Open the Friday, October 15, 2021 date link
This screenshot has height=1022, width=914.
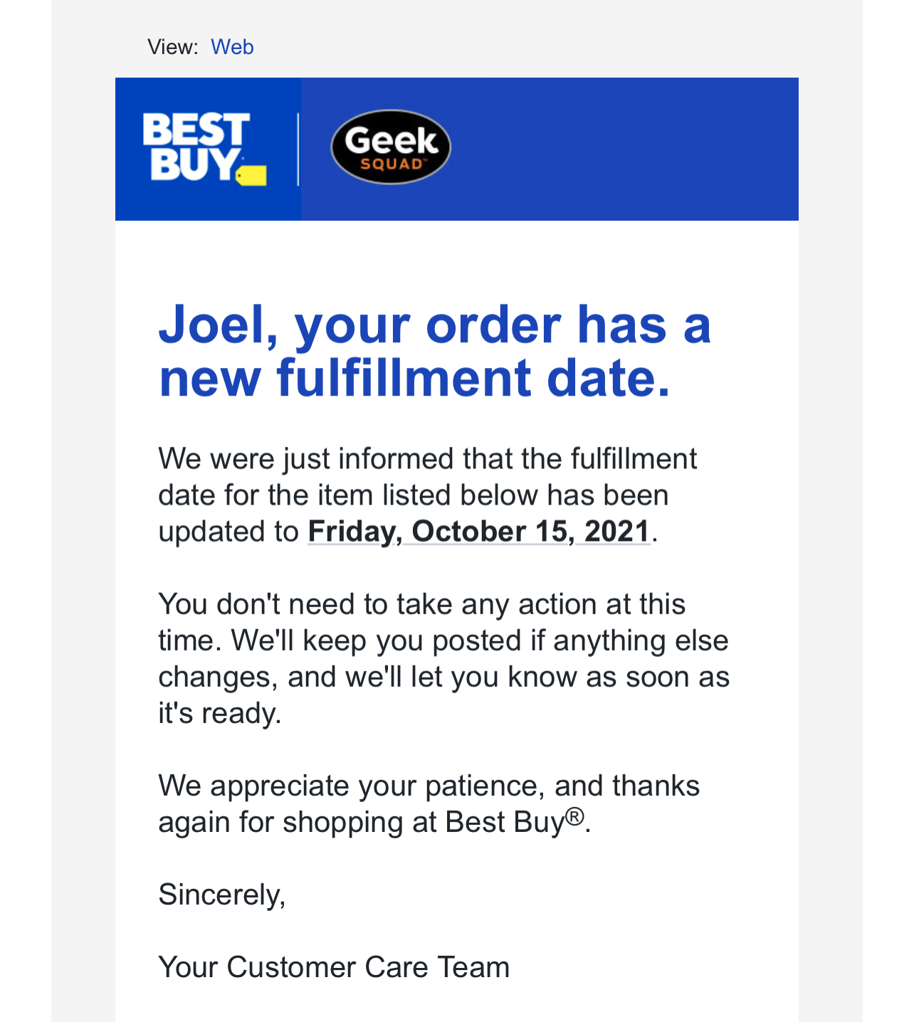[479, 532]
